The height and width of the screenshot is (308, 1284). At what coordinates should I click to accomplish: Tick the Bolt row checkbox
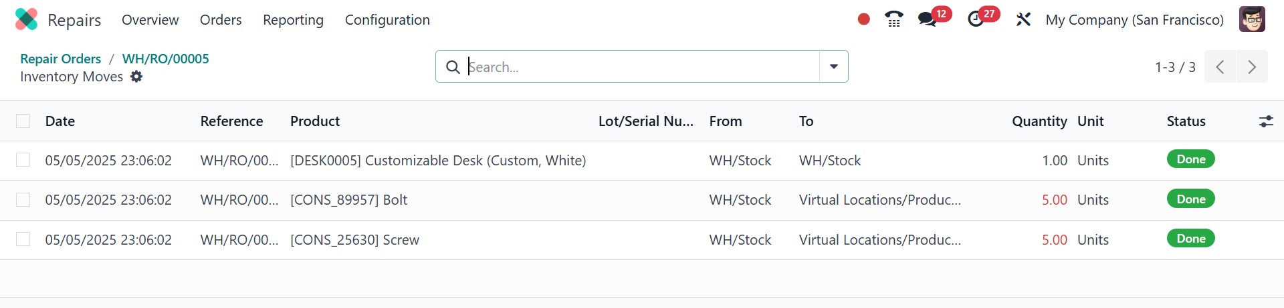point(23,200)
